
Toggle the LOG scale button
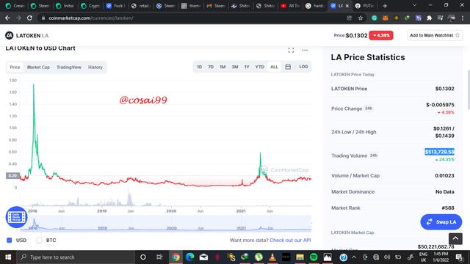pos(303,67)
